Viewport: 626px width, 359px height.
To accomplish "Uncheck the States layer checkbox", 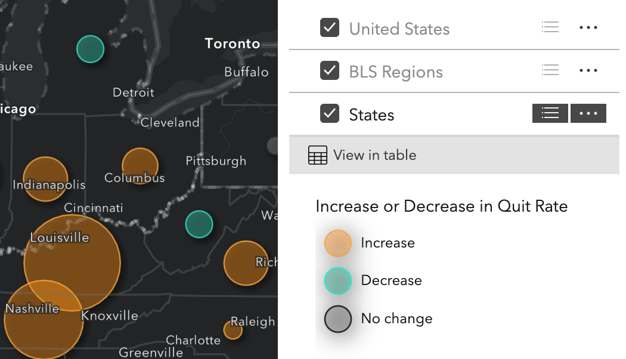I will pos(330,113).
